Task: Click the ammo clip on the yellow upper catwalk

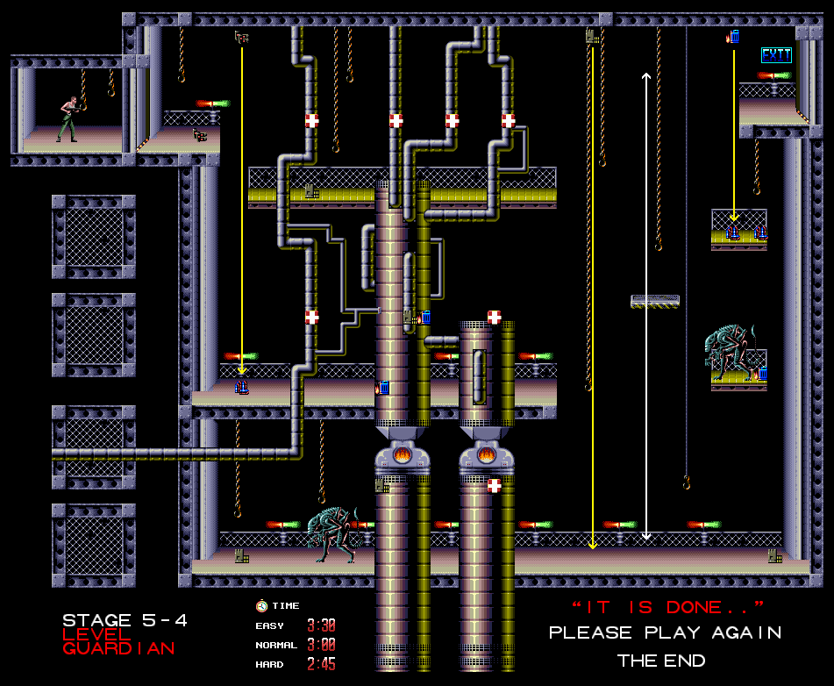Action: pos(312,191)
